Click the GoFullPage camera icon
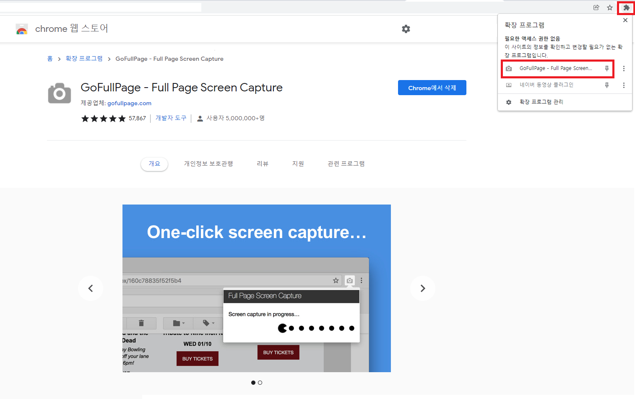This screenshot has width=635, height=399. click(60, 93)
